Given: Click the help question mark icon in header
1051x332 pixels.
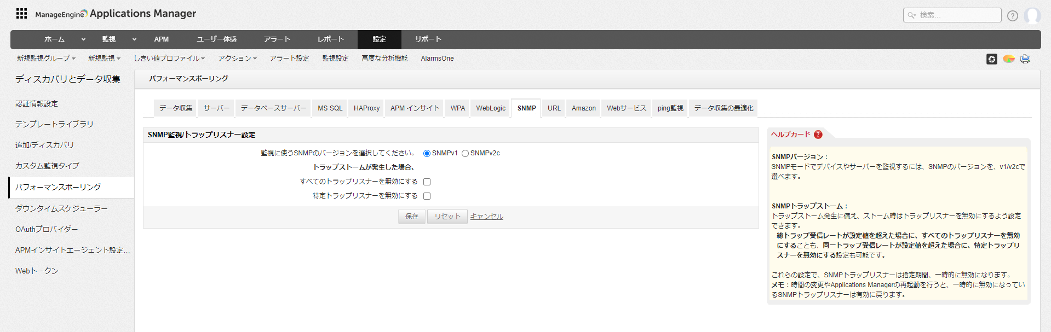Looking at the screenshot, I should tap(1012, 16).
